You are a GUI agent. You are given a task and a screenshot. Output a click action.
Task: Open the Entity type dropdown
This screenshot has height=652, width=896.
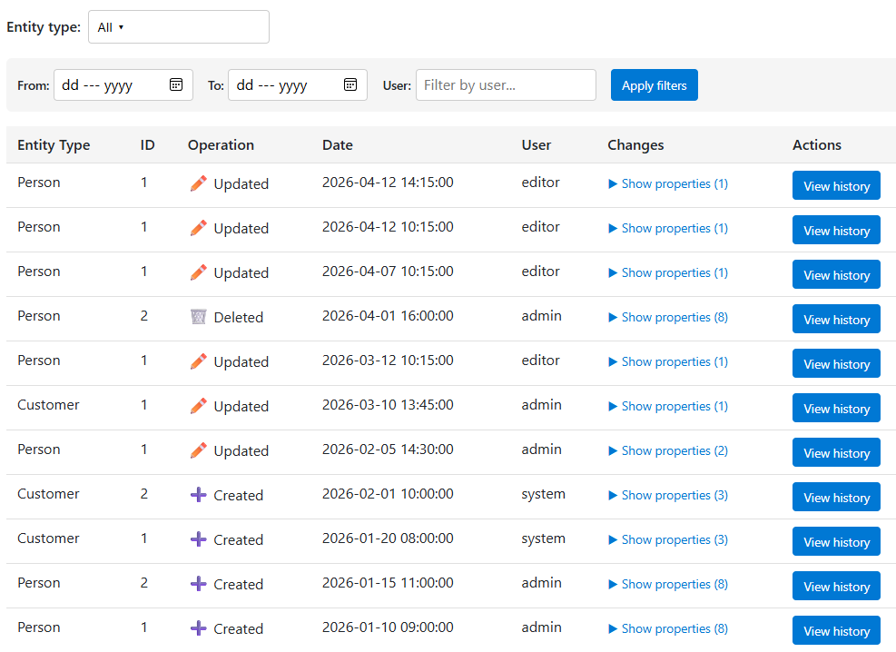pos(178,27)
